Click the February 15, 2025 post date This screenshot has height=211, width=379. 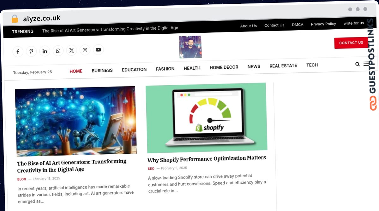(x=46, y=179)
